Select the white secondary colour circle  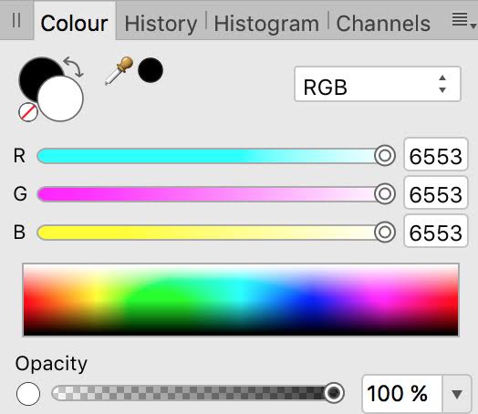pyautogui.click(x=60, y=98)
